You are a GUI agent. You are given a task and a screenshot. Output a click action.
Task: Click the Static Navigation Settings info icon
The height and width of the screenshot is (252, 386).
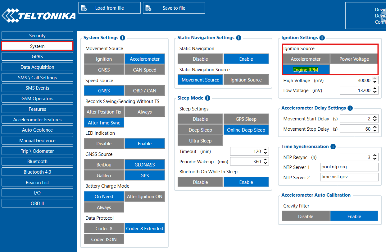238,38
